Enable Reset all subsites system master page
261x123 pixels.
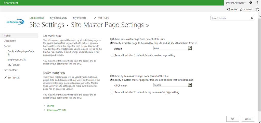click(112, 92)
